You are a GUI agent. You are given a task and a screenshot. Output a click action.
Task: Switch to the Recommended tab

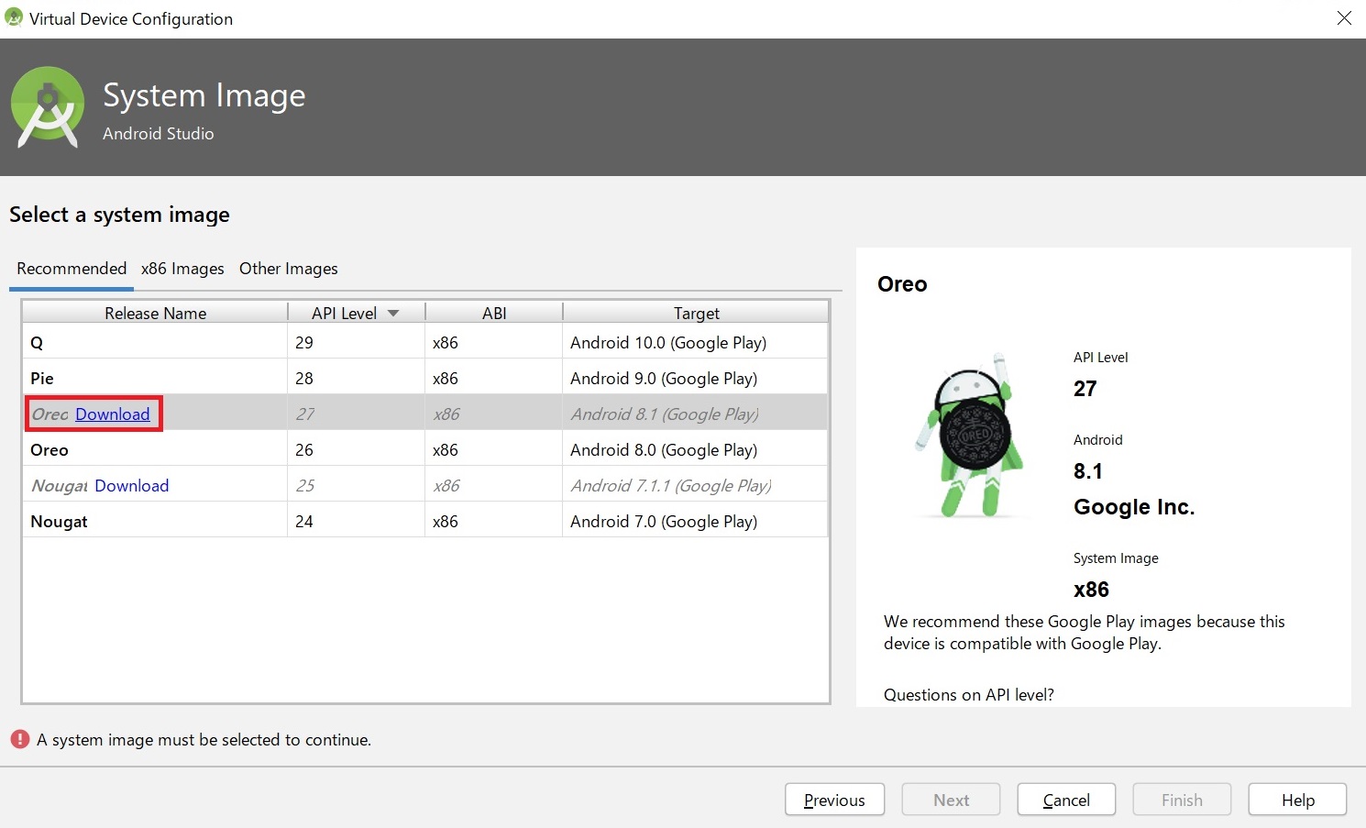72,269
